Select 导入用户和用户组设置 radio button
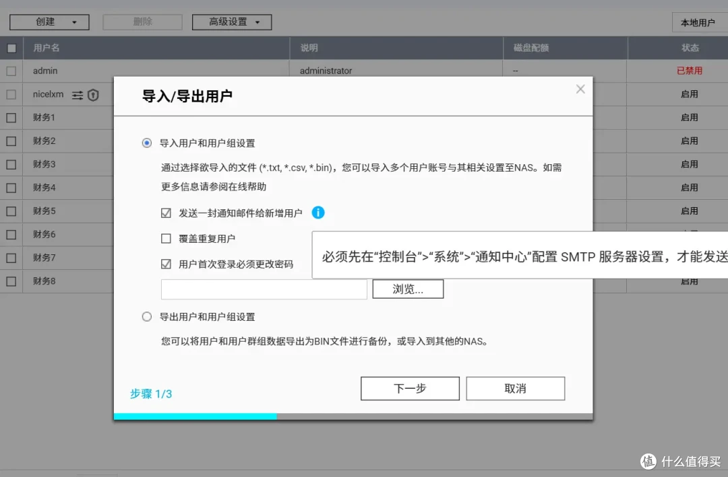The image size is (728, 477). pos(147,143)
